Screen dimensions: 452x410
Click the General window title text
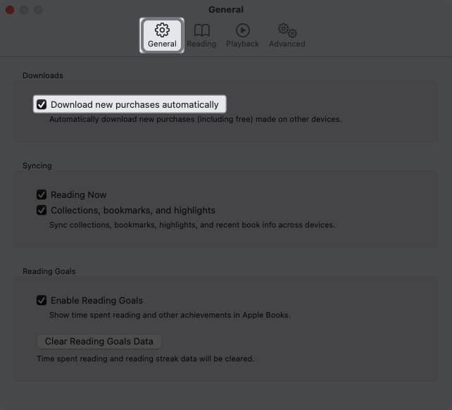[226, 10]
